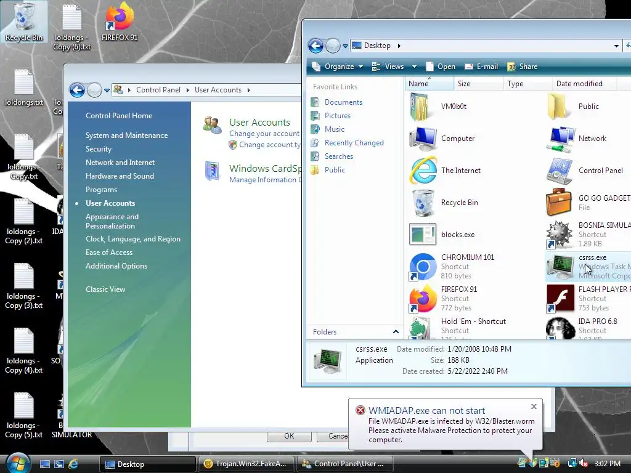
Task: Open the Windows Start orb
Action: click(x=18, y=463)
